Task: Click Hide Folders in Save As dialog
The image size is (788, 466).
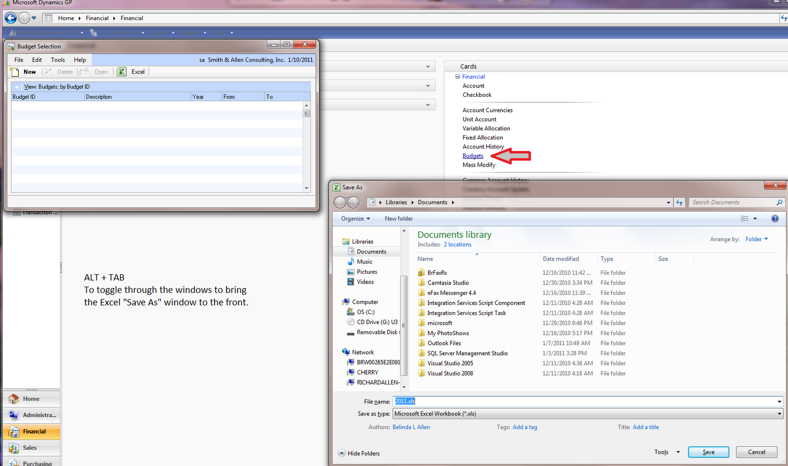Action: click(359, 453)
